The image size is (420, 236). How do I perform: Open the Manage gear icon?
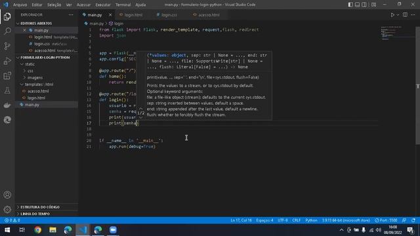(7, 209)
